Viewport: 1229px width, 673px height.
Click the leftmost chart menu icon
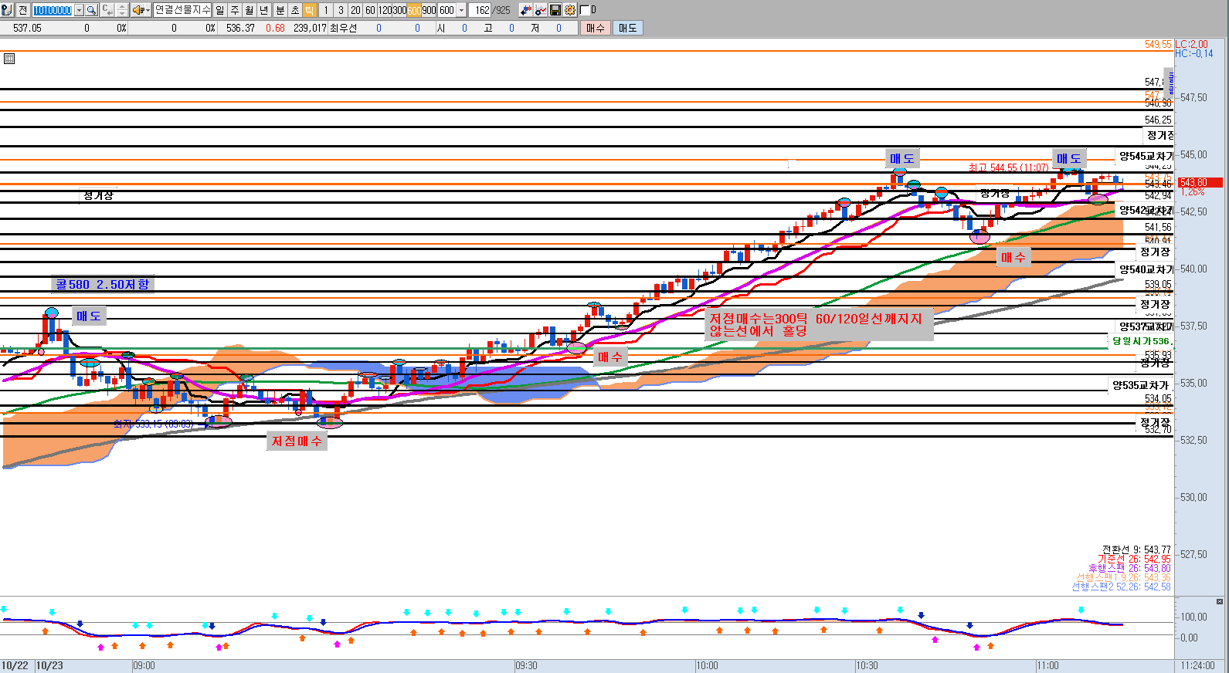pyautogui.click(x=7, y=10)
